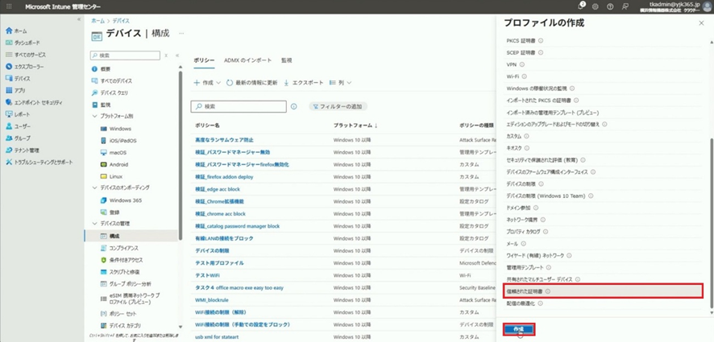Select the Windows platform icon

[104, 128]
